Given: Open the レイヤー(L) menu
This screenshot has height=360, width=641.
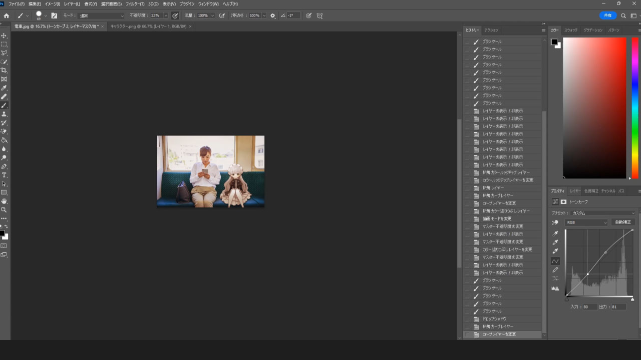Looking at the screenshot, I should coord(72,4).
